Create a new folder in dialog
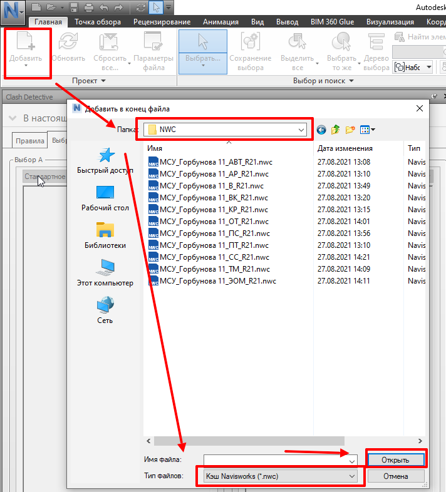This screenshot has height=492, width=446. (x=350, y=130)
